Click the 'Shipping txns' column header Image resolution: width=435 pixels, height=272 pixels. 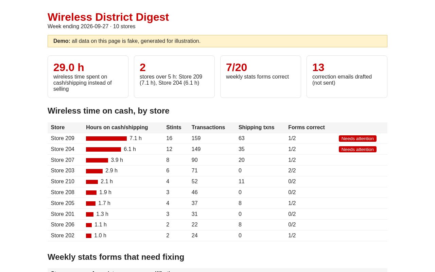pos(257,128)
